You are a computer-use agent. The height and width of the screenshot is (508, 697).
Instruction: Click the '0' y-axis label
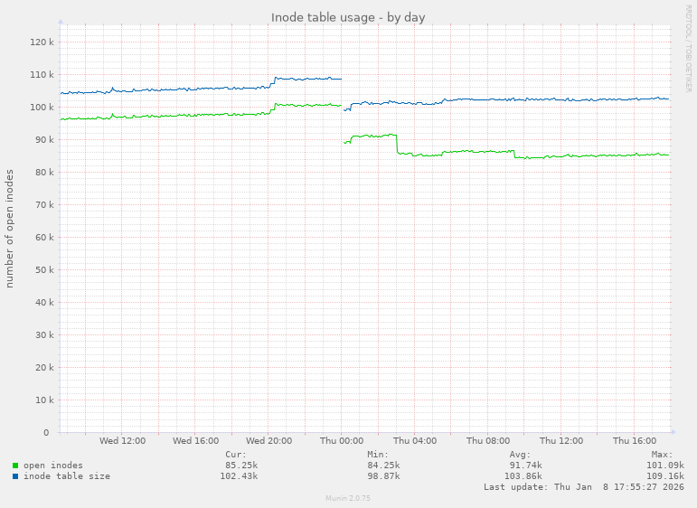46,432
